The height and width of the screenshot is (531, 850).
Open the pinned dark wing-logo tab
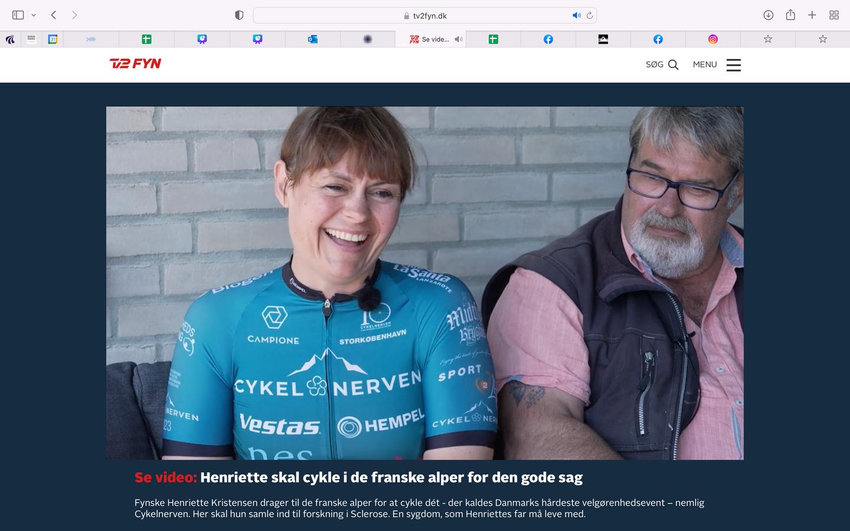tap(10, 40)
